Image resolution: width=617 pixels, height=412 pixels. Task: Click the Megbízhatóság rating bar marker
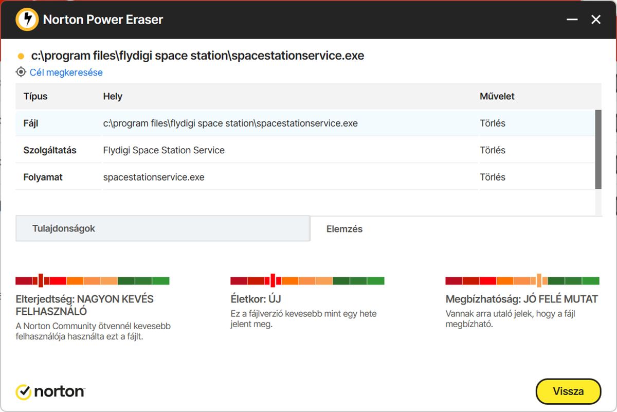pos(539,280)
